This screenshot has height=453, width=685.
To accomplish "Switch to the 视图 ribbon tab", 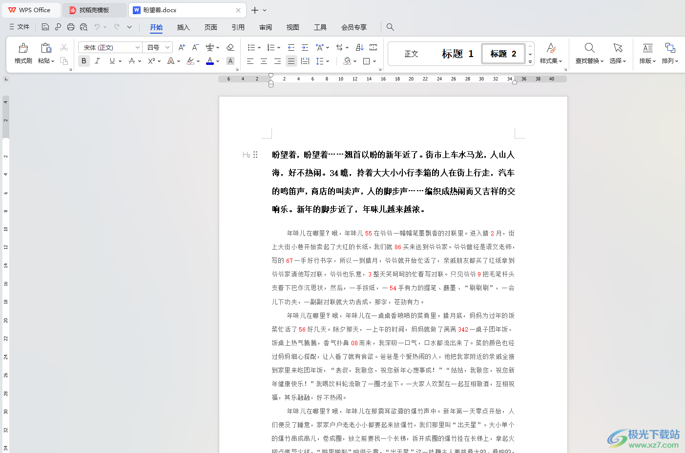I will tap(292, 27).
